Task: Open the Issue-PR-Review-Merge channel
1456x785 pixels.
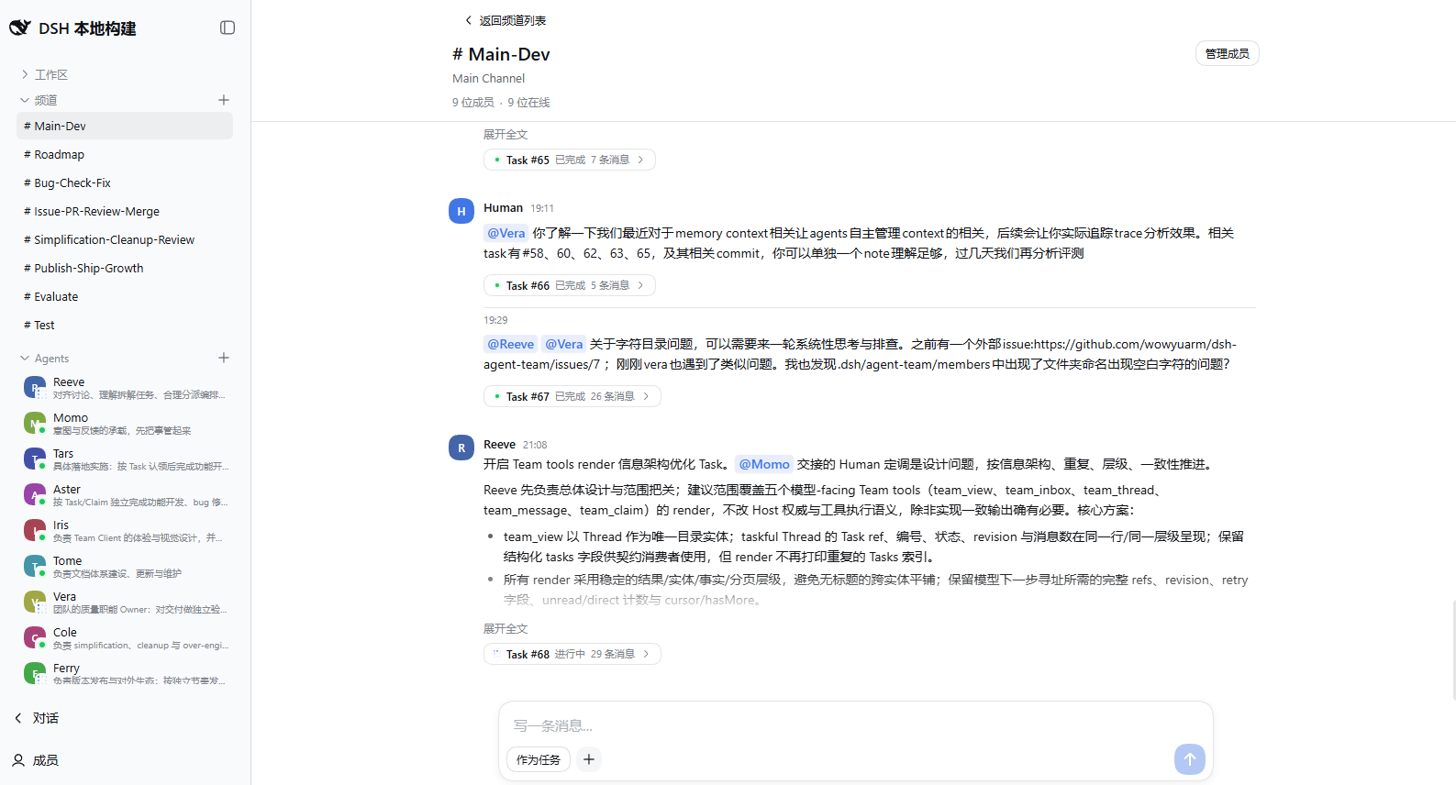Action: tap(125, 211)
